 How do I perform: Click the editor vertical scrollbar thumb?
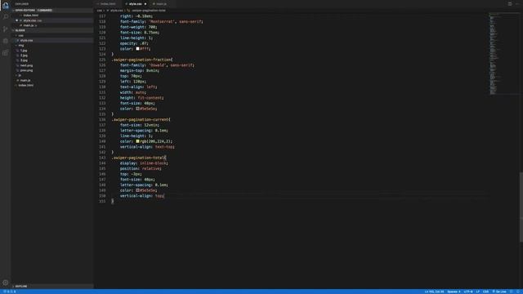(x=521, y=207)
